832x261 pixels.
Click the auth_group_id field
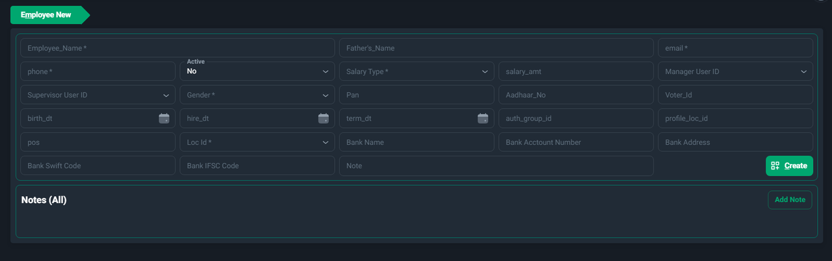[x=576, y=118]
